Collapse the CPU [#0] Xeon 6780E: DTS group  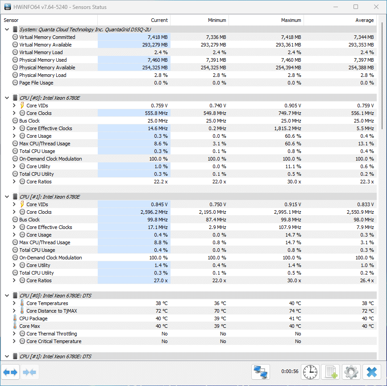[7, 296]
